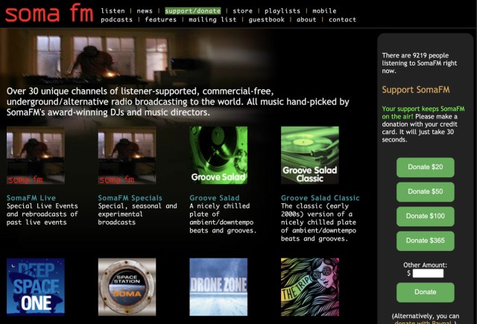Focus the Other Amount dollar input field

click(x=428, y=273)
